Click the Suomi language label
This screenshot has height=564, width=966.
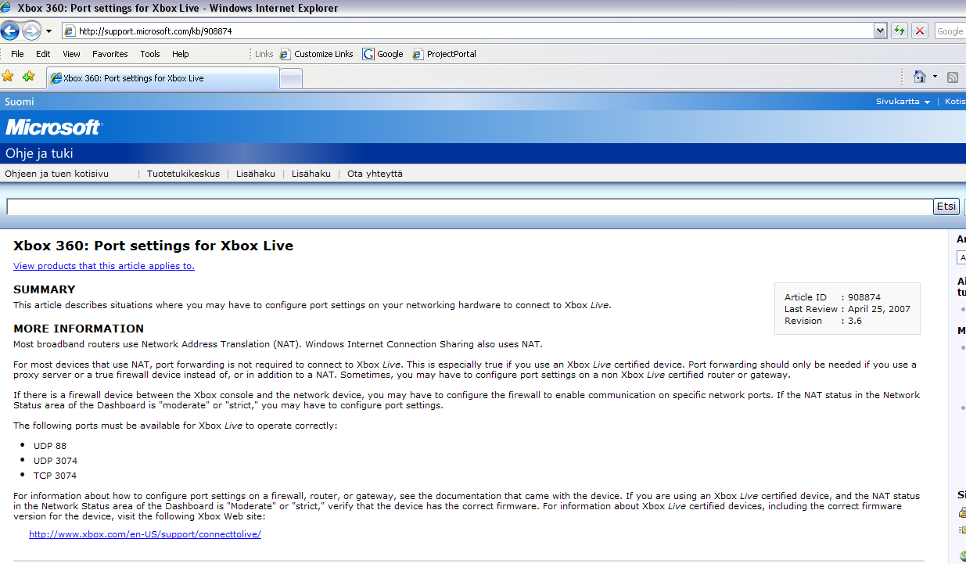point(20,102)
